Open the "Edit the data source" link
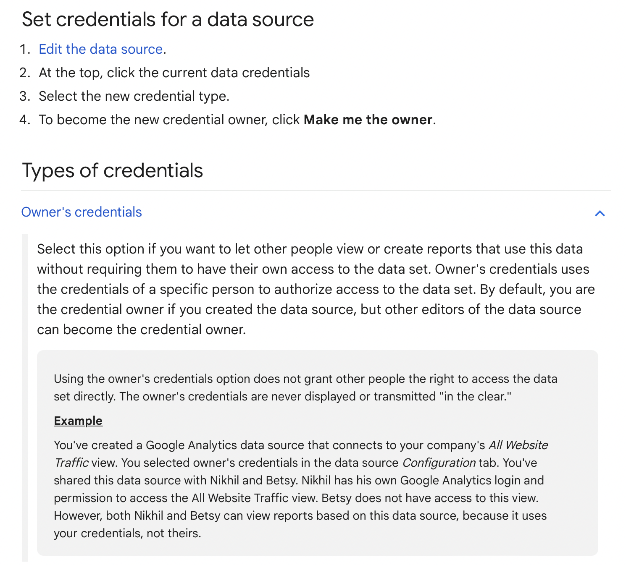Image resolution: width=626 pixels, height=565 pixels. [101, 49]
